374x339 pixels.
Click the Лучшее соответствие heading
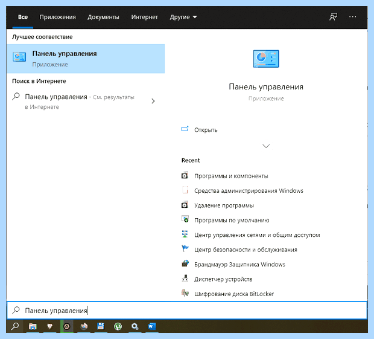42,37
